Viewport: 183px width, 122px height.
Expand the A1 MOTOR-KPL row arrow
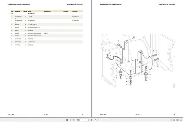coord(9,14)
